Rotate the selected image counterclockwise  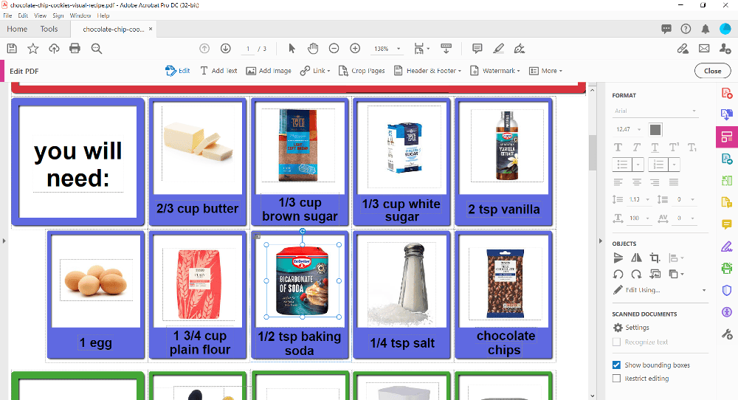coord(618,275)
